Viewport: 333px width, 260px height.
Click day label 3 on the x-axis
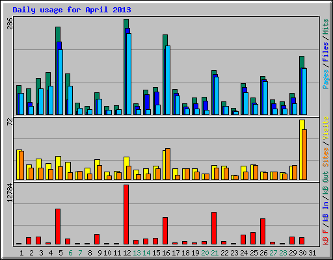pyautogui.click(x=41, y=253)
